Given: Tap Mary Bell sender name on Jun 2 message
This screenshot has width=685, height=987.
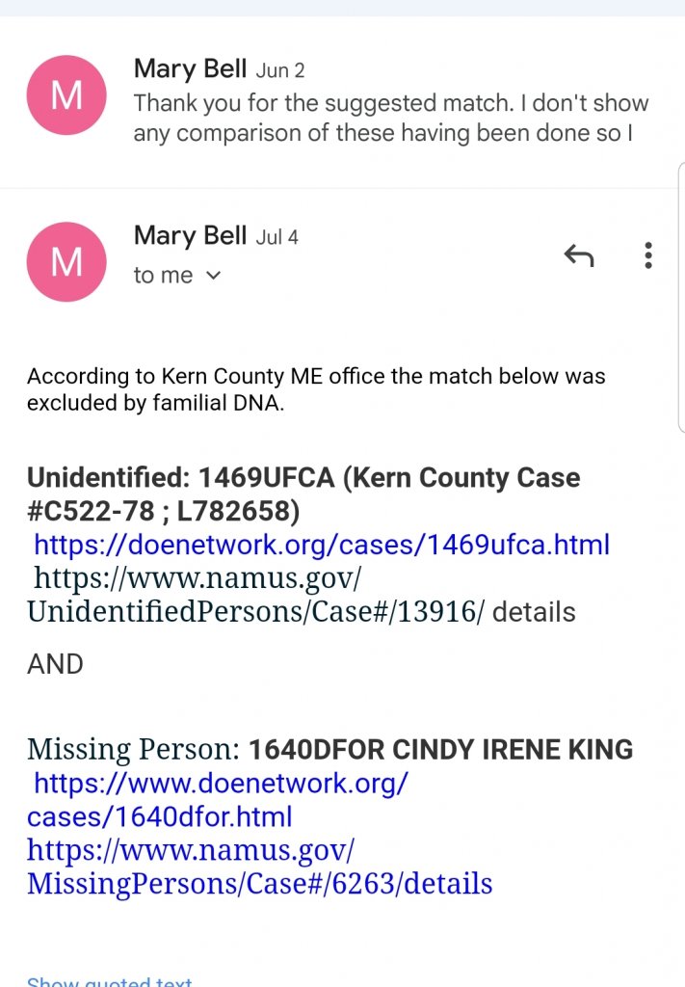Looking at the screenshot, I should coord(190,68).
